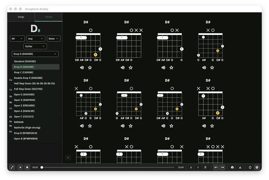The height and width of the screenshot is (180, 269).
Task: Star the chord voicing D# A# G G D# G
Action: point(171,126)
